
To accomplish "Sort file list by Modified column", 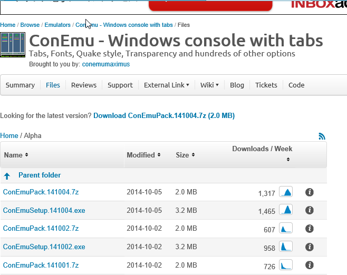I will coord(143,155).
